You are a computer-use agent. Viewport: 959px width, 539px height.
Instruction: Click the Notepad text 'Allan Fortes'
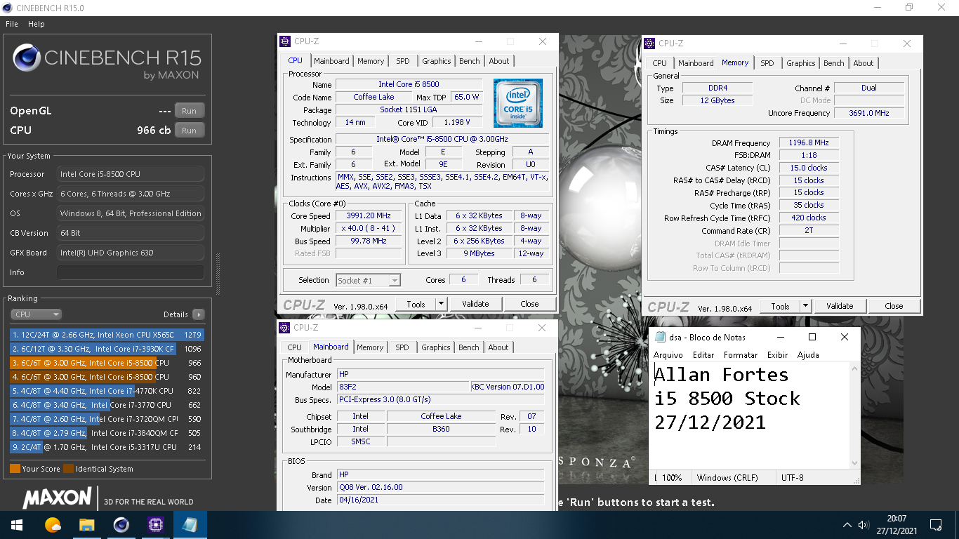point(721,375)
